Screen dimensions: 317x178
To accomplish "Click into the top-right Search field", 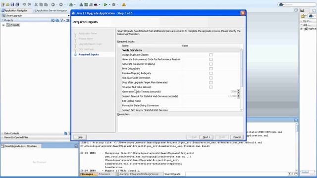I will [x=300, y=4].
